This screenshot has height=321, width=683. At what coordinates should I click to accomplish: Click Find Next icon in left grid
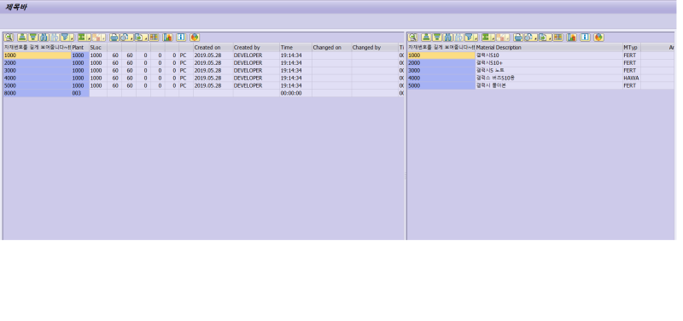[x=55, y=38]
